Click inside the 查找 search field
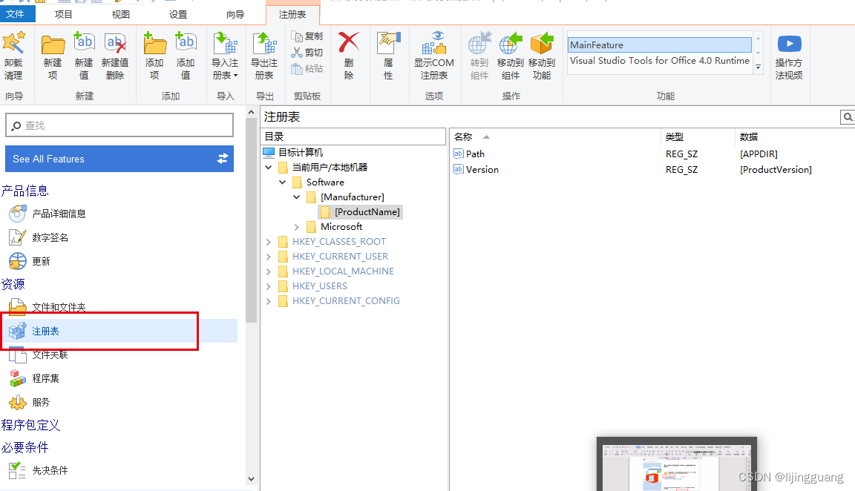Screen dimensions: 855x491 119,125
